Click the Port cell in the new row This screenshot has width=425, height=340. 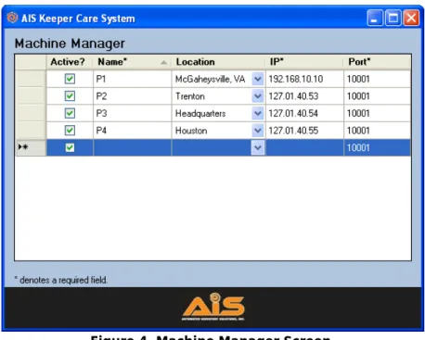tap(378, 147)
